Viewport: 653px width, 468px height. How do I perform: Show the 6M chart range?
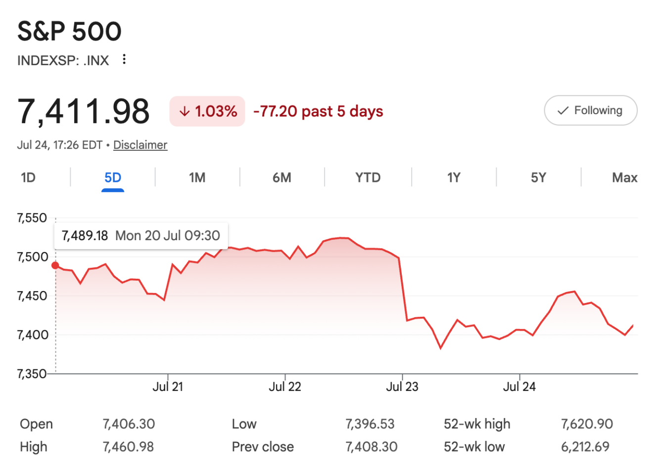[282, 177]
